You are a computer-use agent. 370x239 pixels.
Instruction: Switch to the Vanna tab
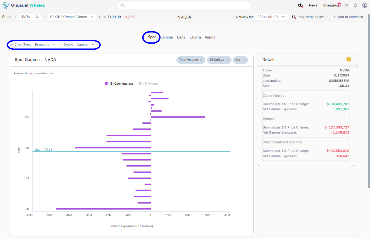pyautogui.click(x=210, y=37)
